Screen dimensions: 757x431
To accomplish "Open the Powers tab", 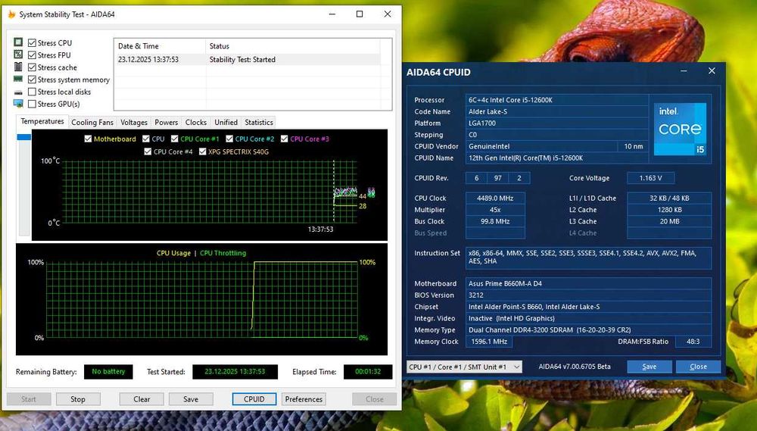I will pos(166,122).
